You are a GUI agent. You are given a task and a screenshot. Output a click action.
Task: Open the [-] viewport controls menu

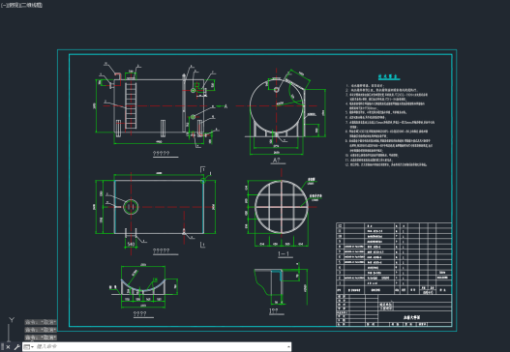[3, 5]
